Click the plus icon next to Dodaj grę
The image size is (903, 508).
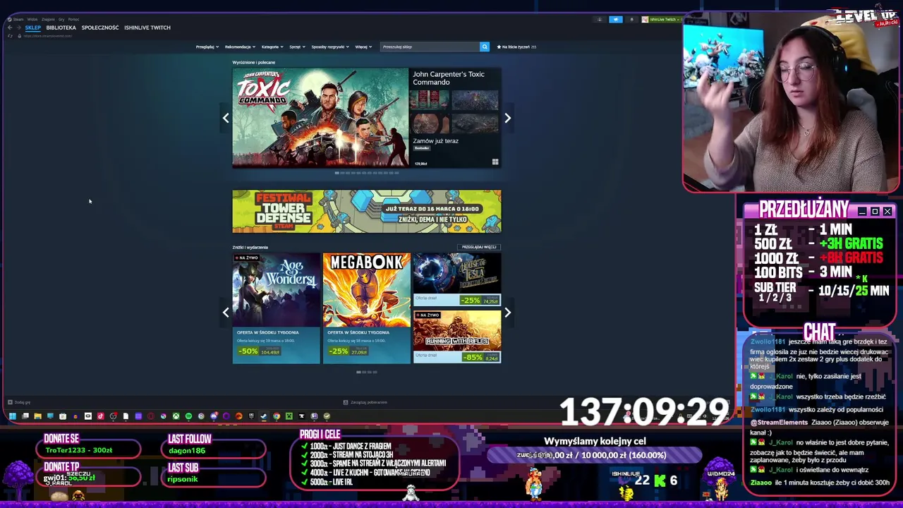click(x=10, y=402)
